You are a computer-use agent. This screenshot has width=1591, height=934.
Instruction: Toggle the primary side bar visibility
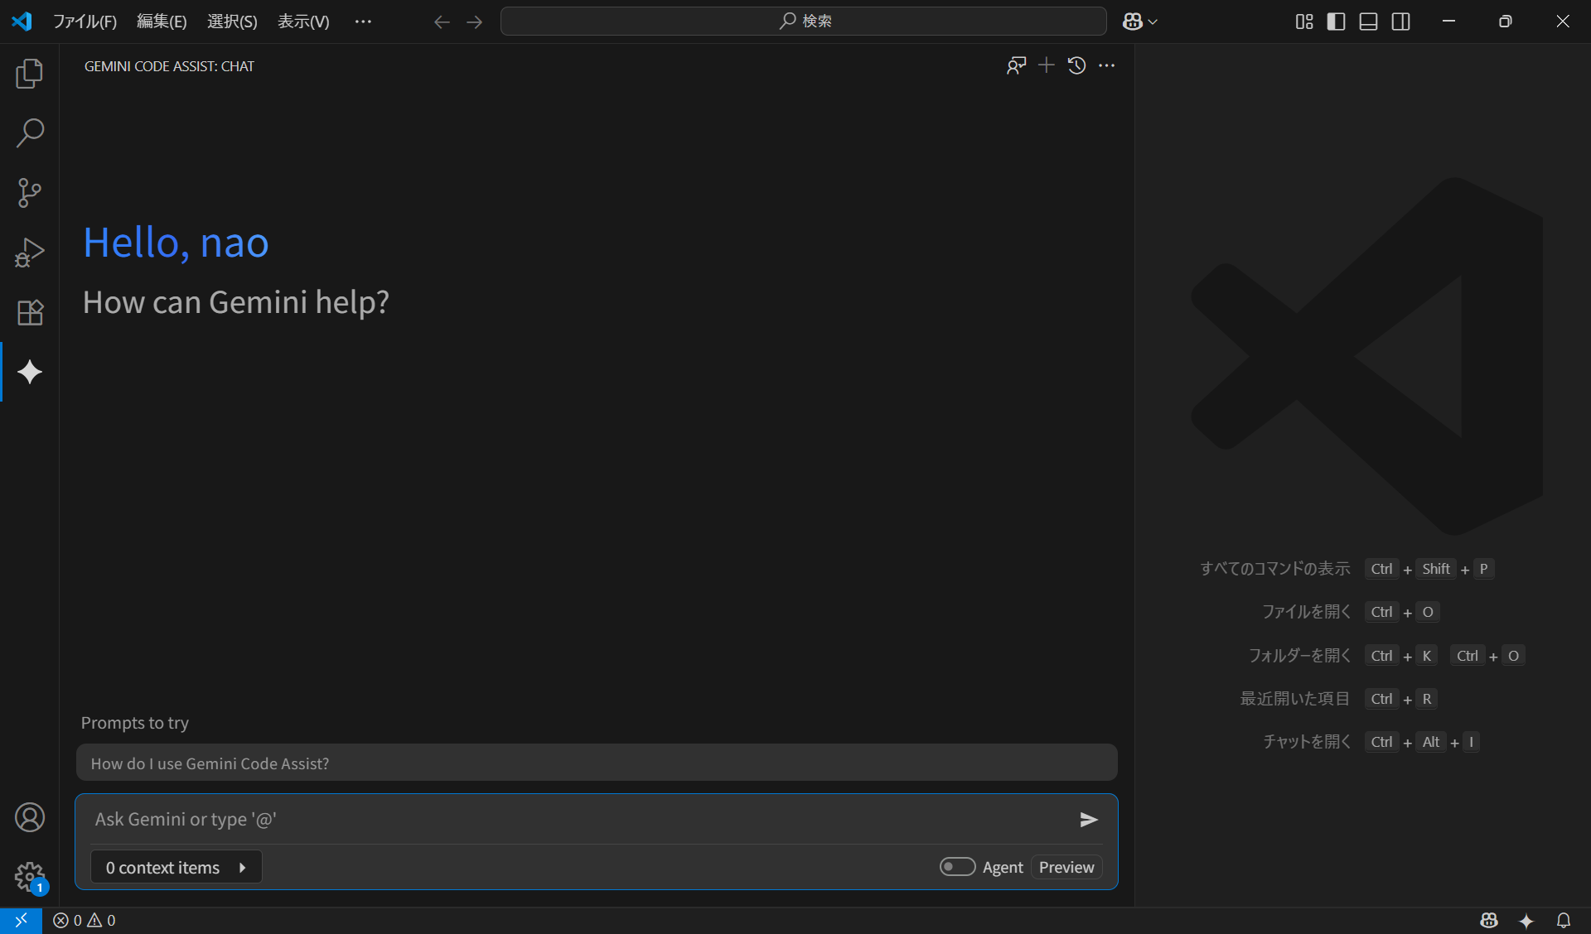(1336, 22)
